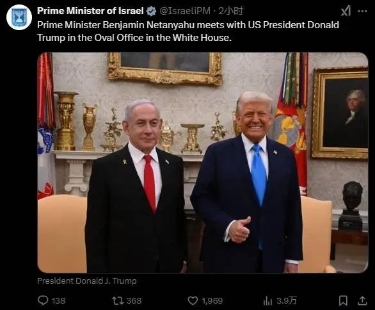Click the @IsraeliPM handle
The image size is (375, 310).
tap(185, 11)
